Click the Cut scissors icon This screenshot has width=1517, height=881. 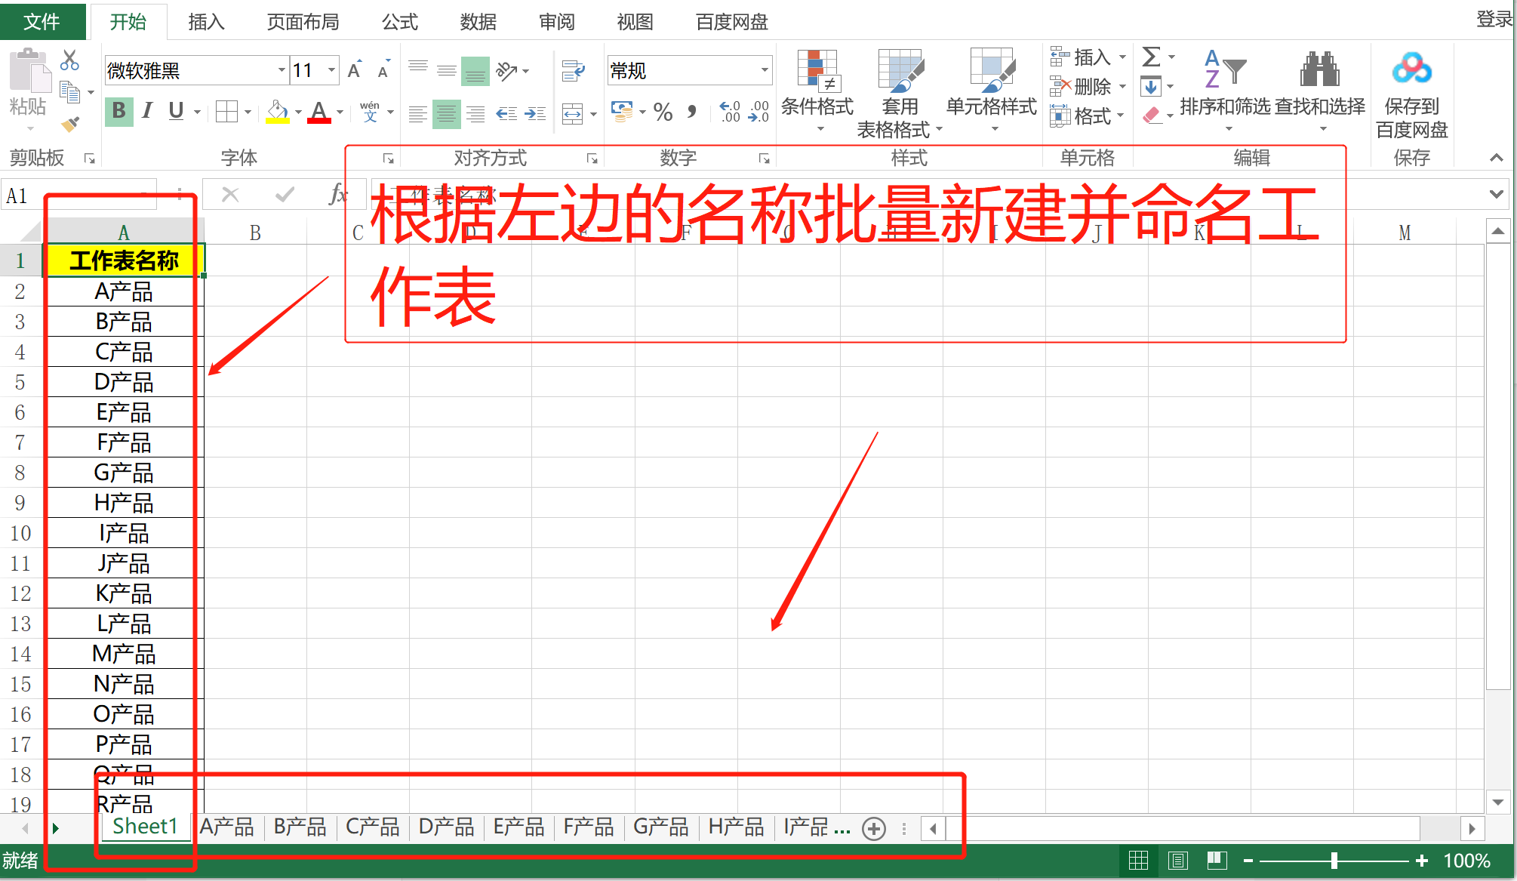pos(70,60)
